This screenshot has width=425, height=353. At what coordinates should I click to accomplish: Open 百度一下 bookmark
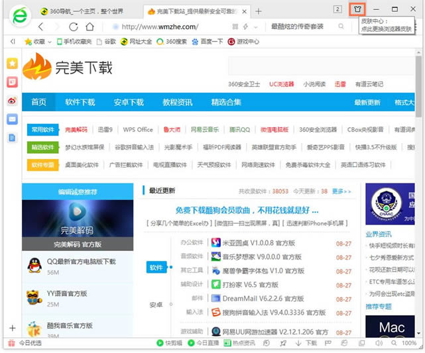coord(207,42)
